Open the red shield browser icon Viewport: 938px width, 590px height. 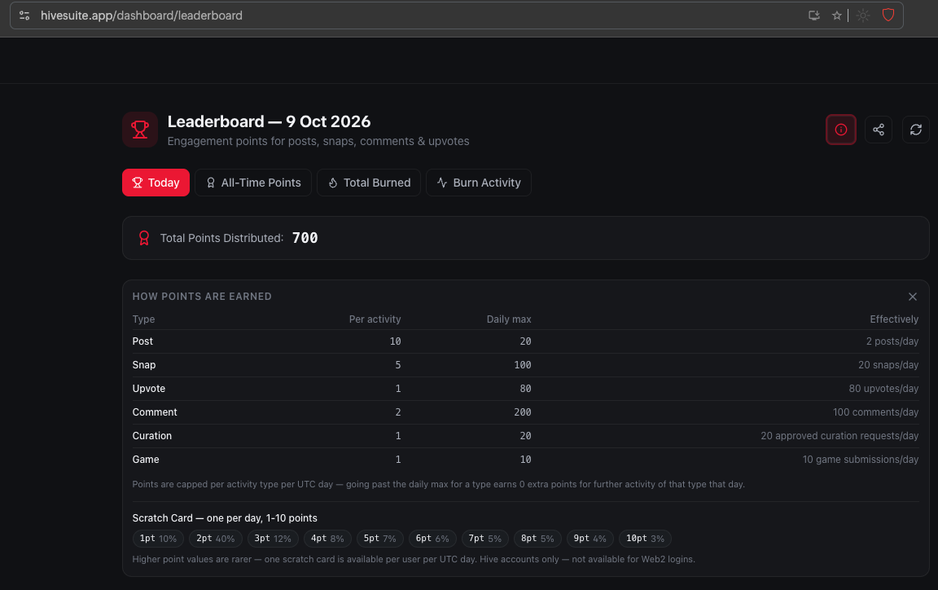coord(888,15)
